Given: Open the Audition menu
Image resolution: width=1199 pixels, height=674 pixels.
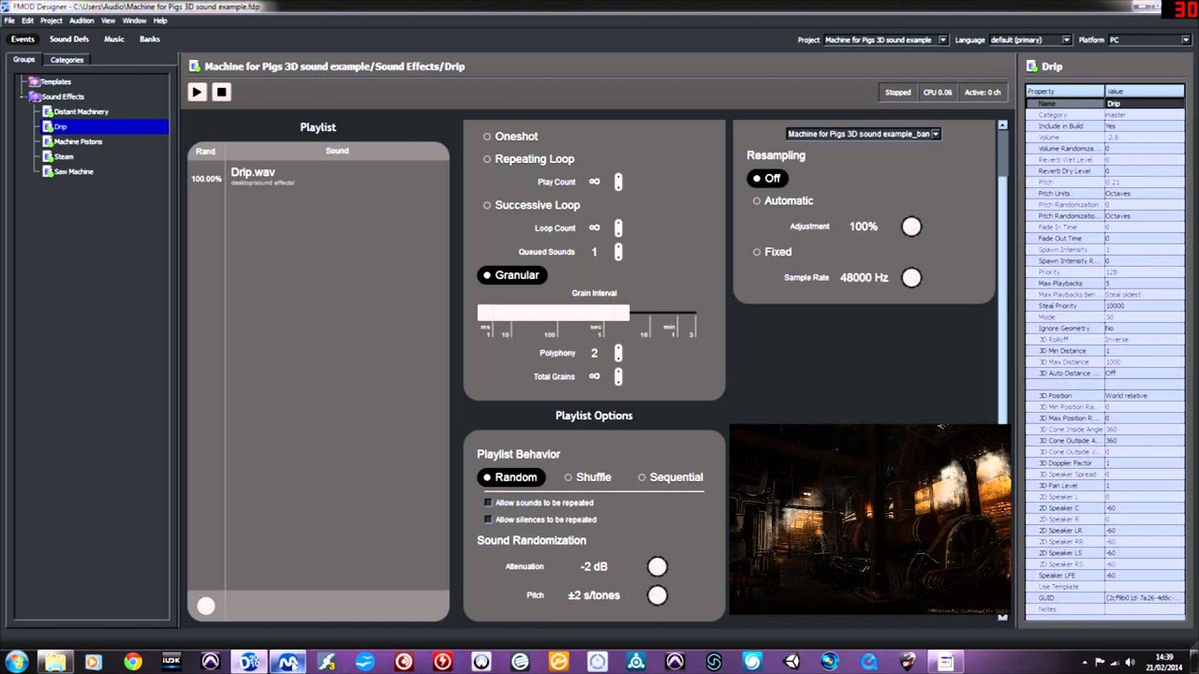Looking at the screenshot, I should 81,21.
